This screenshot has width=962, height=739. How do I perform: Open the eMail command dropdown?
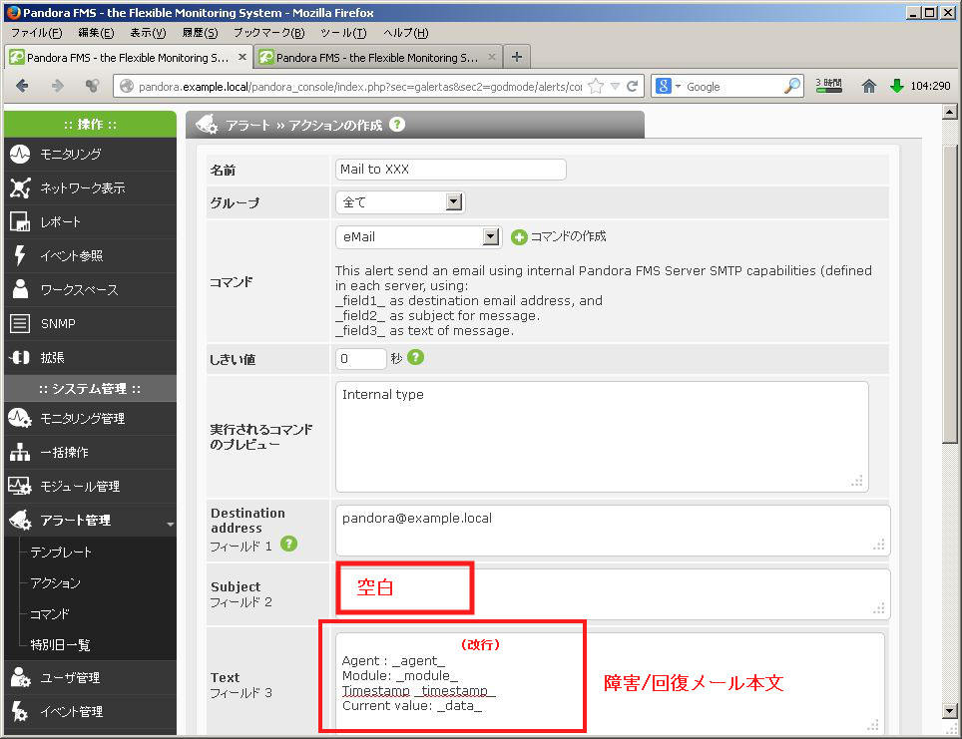point(490,236)
